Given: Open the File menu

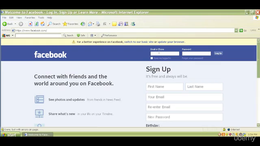Looking at the screenshot, I should pyautogui.click(x=4, y=17).
